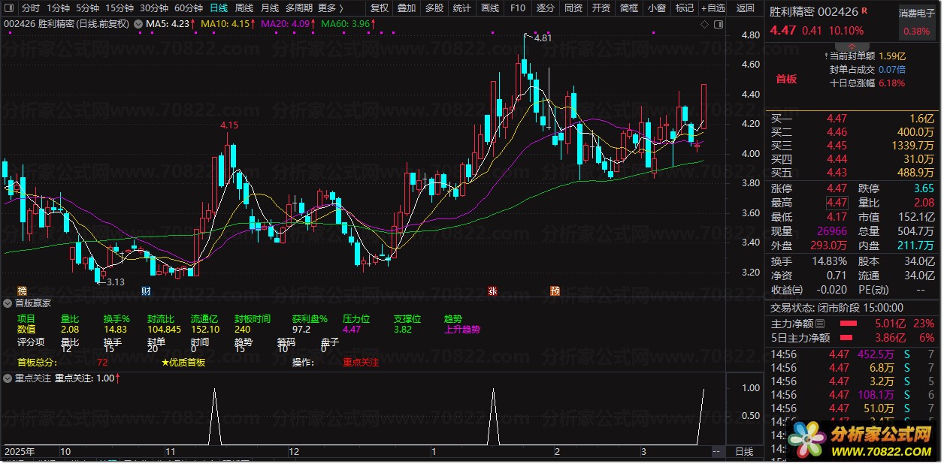Click the ★优质首板 label
This screenshot has height=464, width=944.
183,362
